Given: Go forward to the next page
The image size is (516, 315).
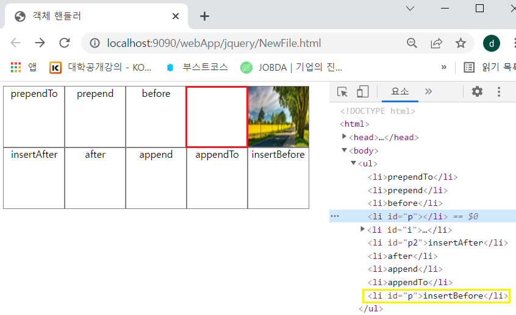Looking at the screenshot, I should (x=40, y=43).
